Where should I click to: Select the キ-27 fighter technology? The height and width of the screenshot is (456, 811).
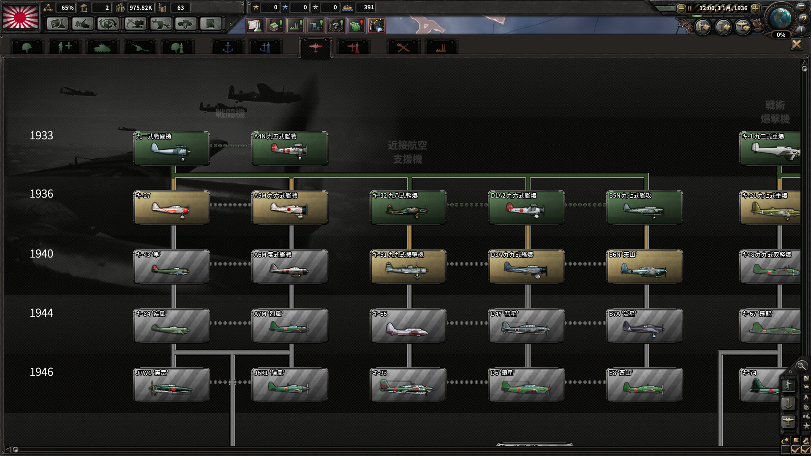coord(171,208)
